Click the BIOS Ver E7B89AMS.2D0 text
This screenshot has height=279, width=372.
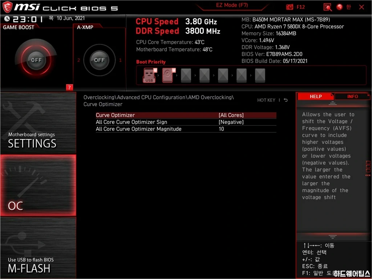point(272,54)
